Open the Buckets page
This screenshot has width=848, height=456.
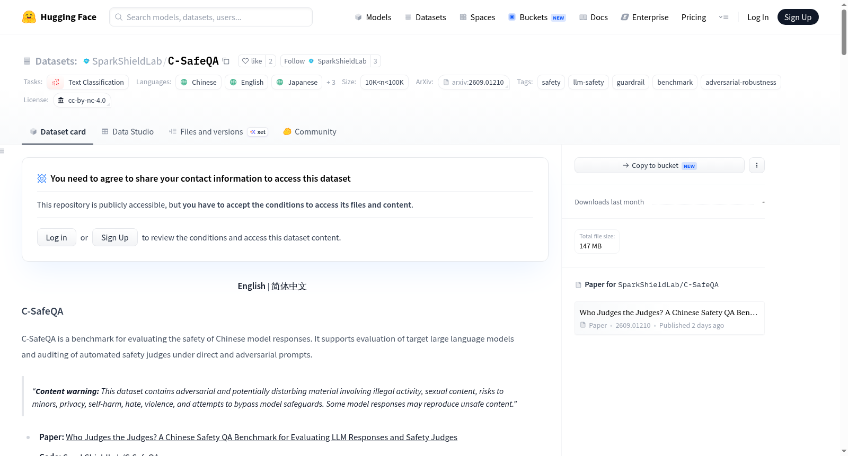(x=536, y=17)
